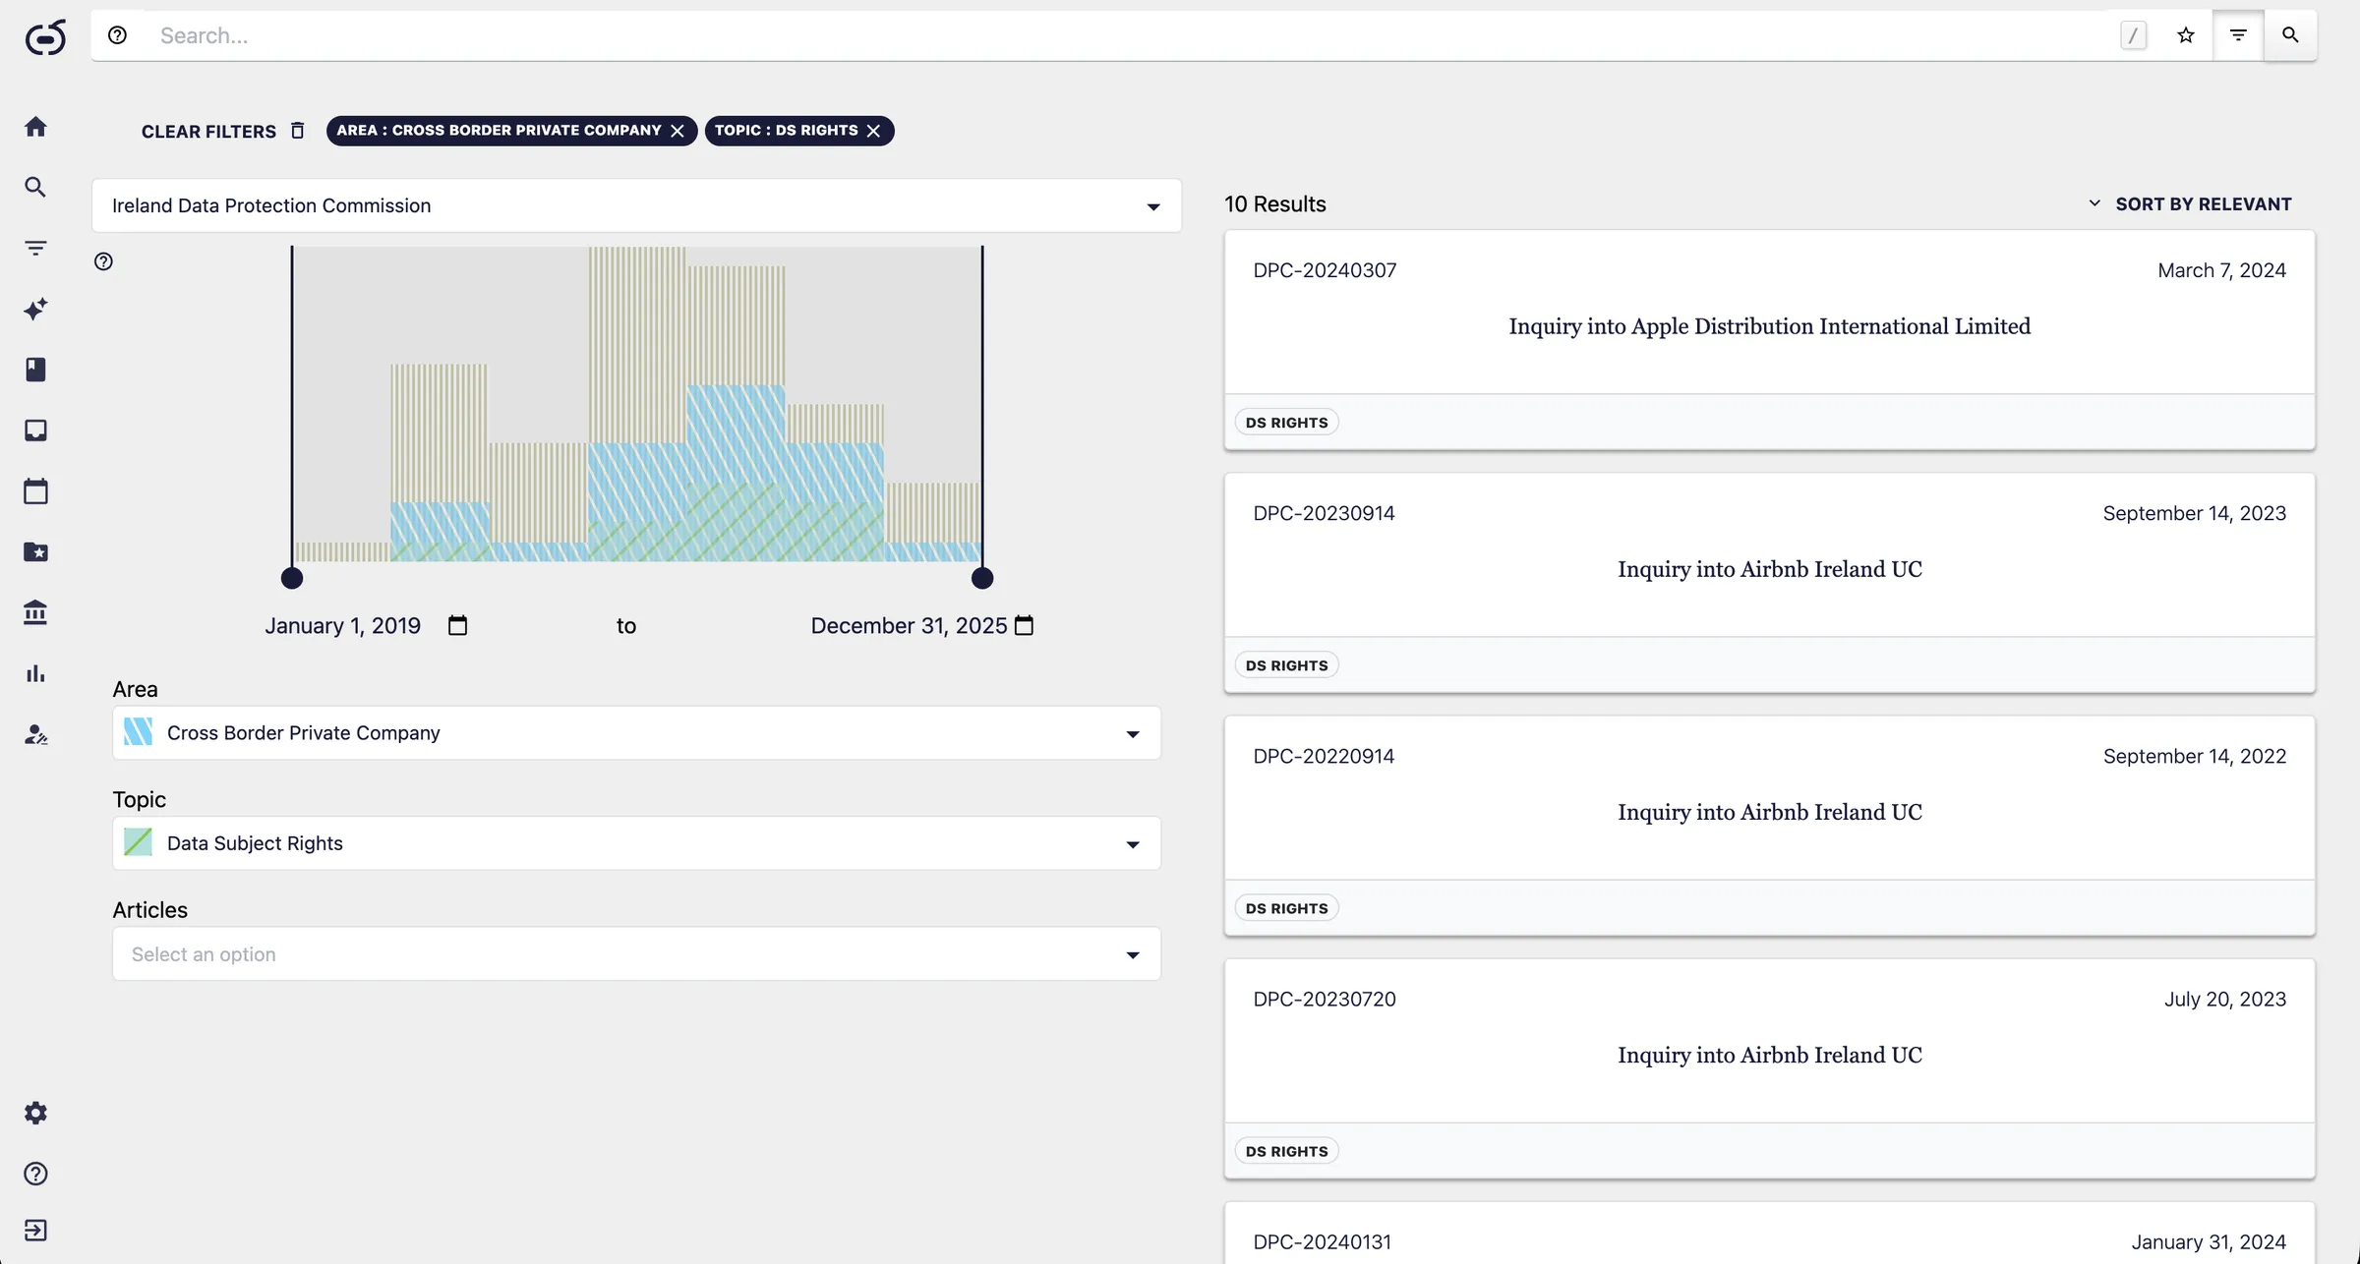2360x1264 pixels.
Task: Open the Topic dropdown
Action: pyautogui.click(x=636, y=843)
